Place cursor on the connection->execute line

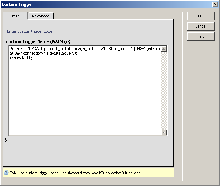[x=44, y=54]
